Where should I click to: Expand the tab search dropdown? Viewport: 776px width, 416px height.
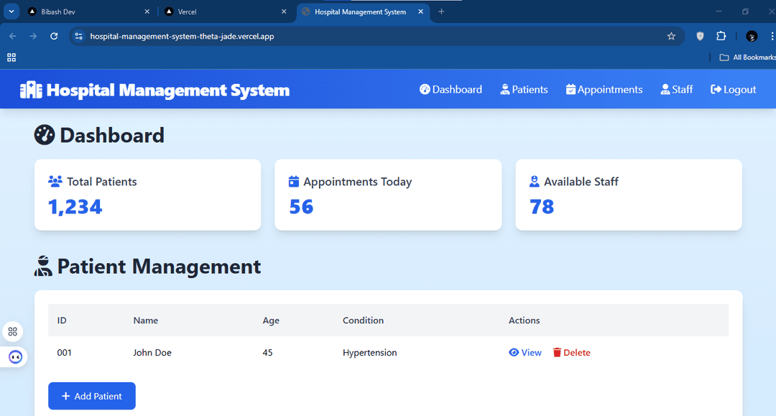click(x=11, y=11)
